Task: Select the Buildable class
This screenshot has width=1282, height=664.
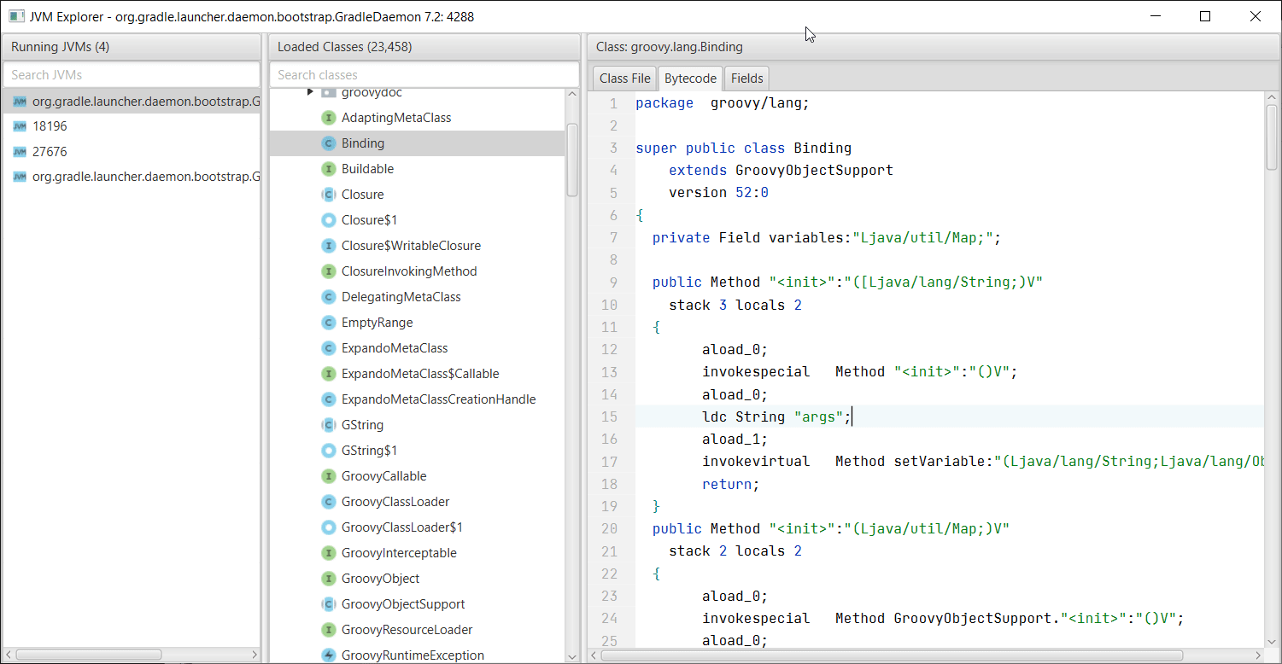Action: click(x=418, y=169)
